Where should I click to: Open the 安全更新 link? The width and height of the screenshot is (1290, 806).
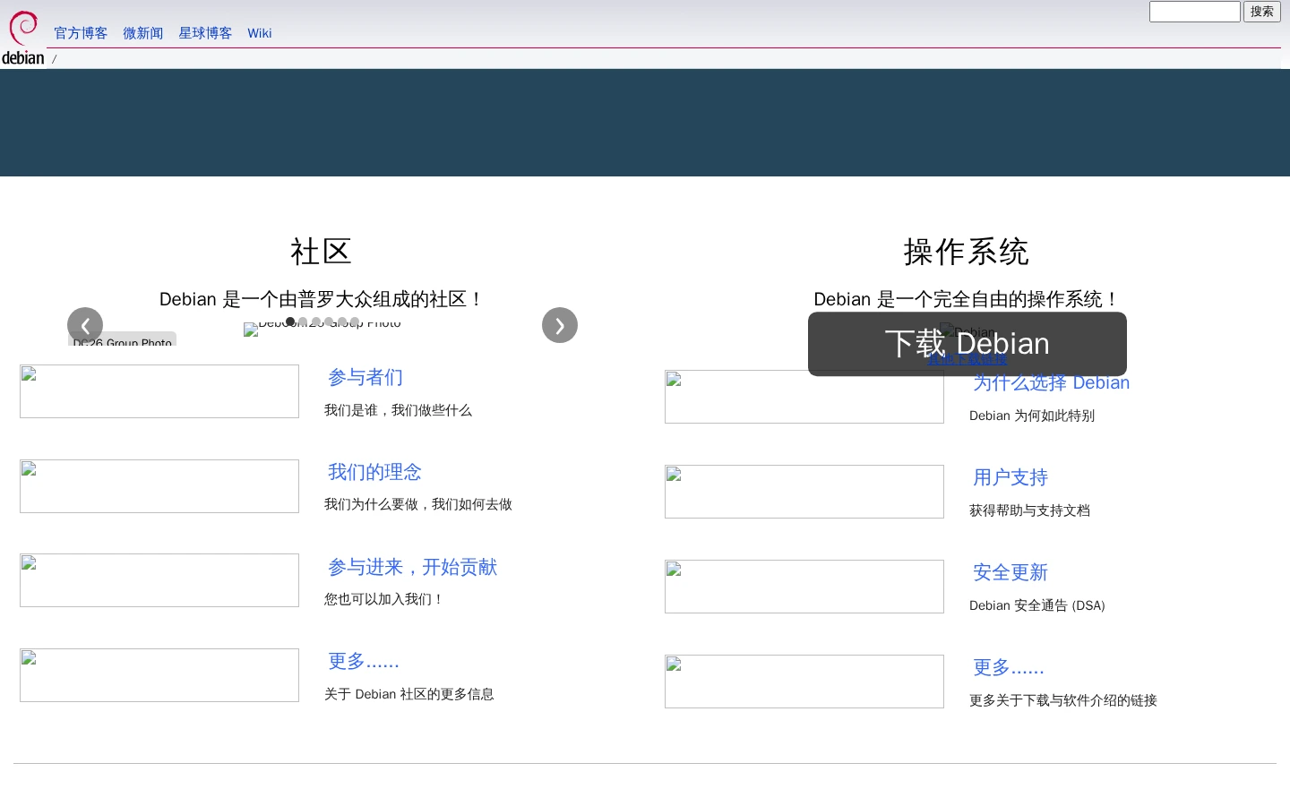tap(1010, 572)
